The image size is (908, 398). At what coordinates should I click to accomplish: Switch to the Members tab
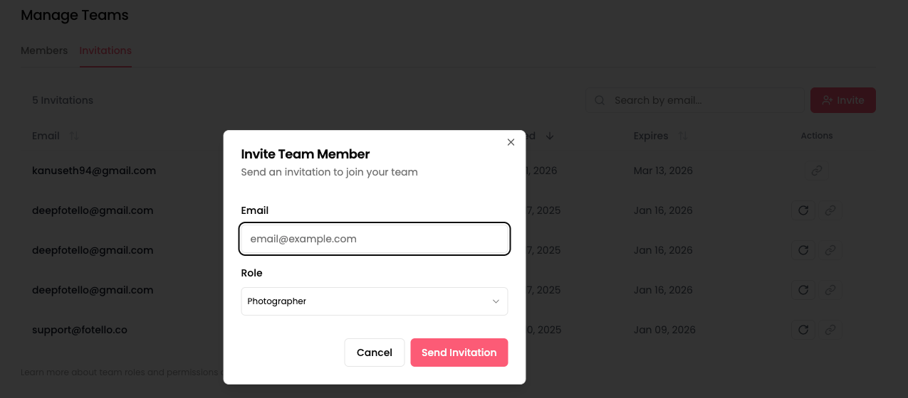point(44,50)
